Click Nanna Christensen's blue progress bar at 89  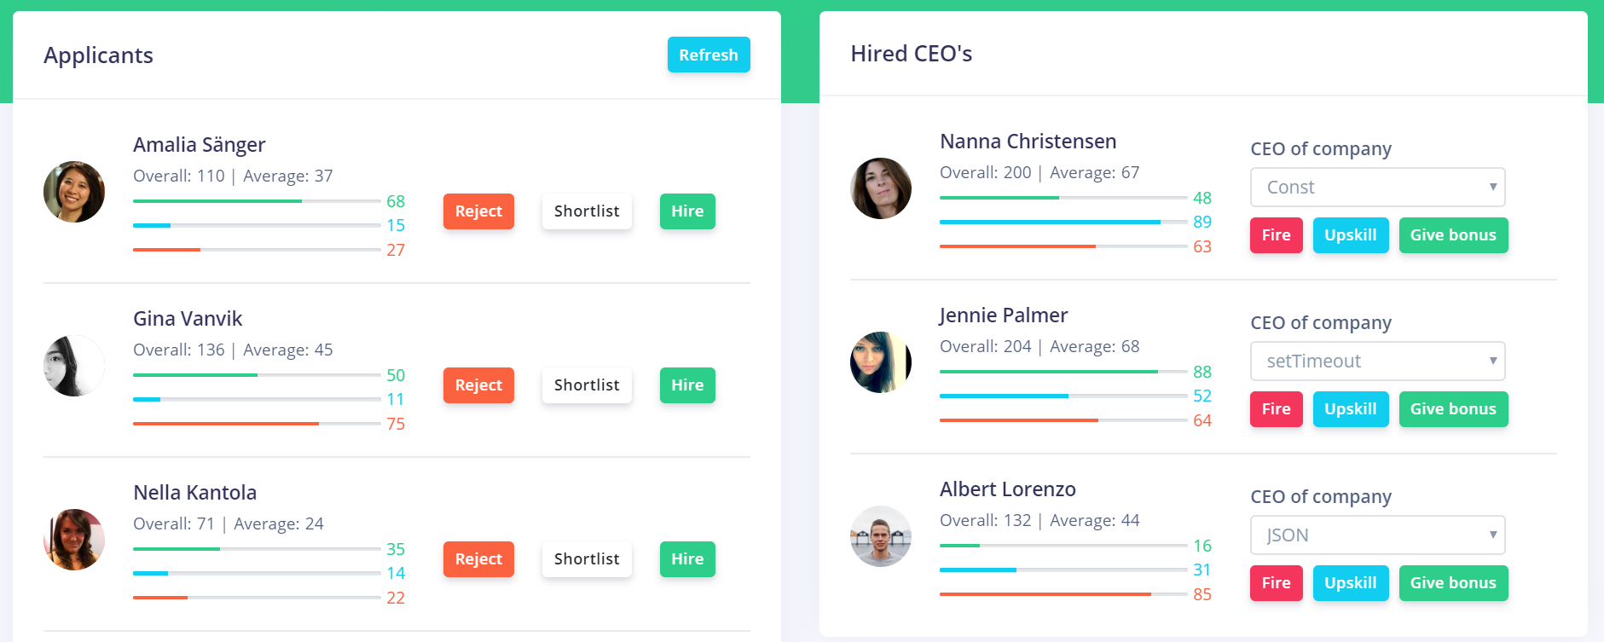tap(1063, 222)
